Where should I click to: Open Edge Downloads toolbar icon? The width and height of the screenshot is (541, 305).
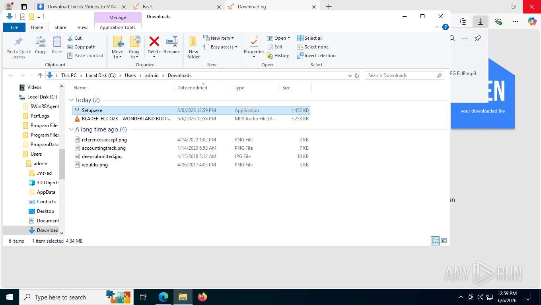[x=481, y=21]
